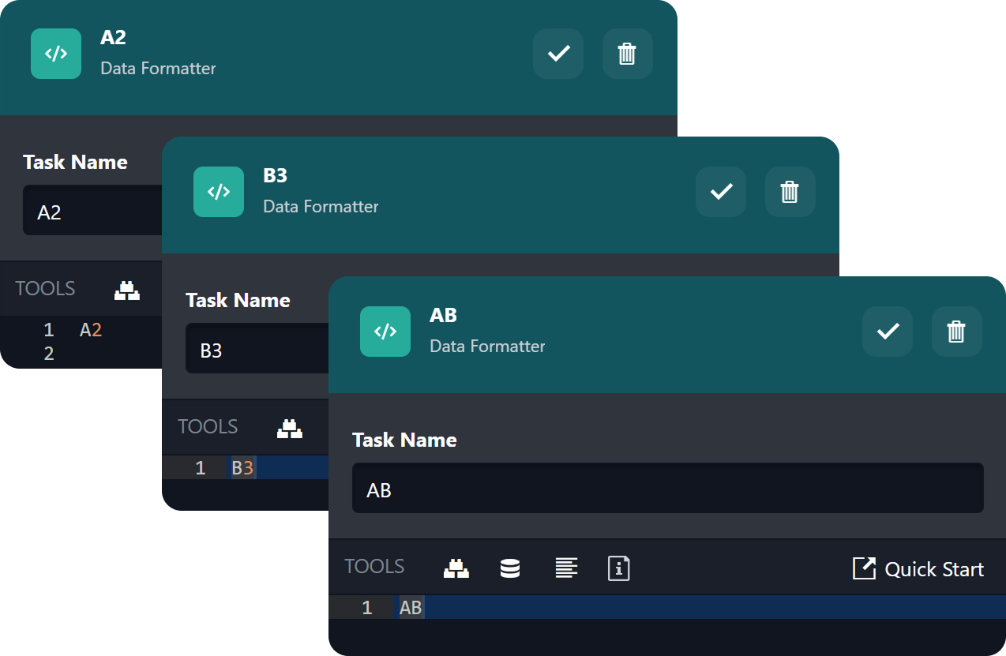Open the database tool in the AB toolbar
This screenshot has width=1006, height=656.
click(x=510, y=568)
